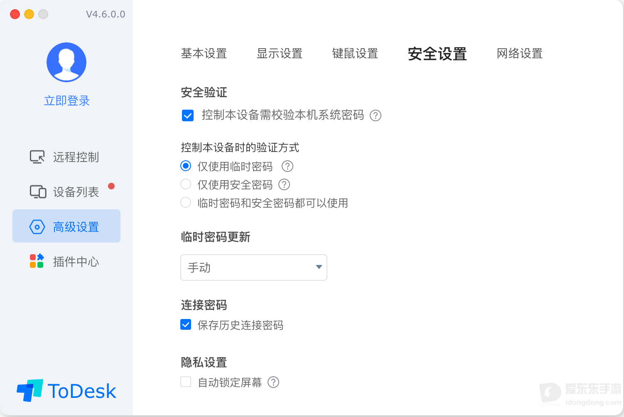Click the remote control monitor icon
This screenshot has width=624, height=417.
point(37,157)
